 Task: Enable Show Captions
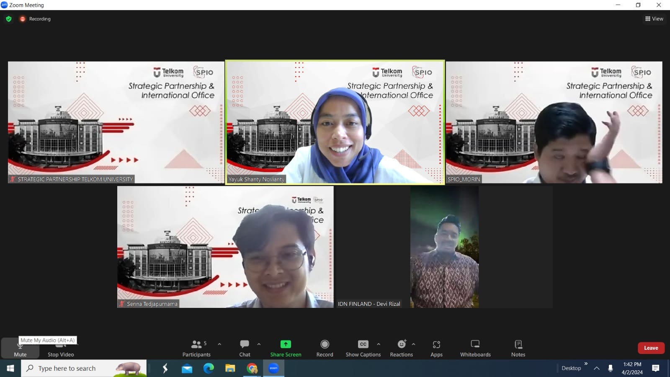[x=363, y=348]
